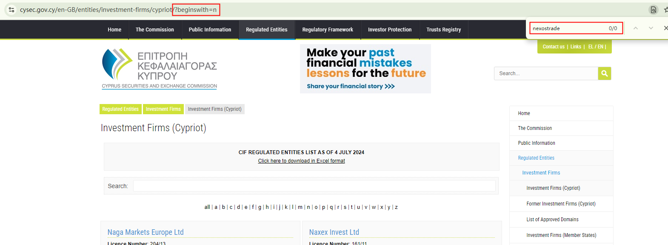The image size is (668, 245).
Task: Click the site Search... input field
Action: (546, 73)
